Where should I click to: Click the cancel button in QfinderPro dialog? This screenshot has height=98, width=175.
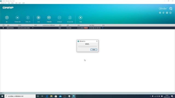94,50
